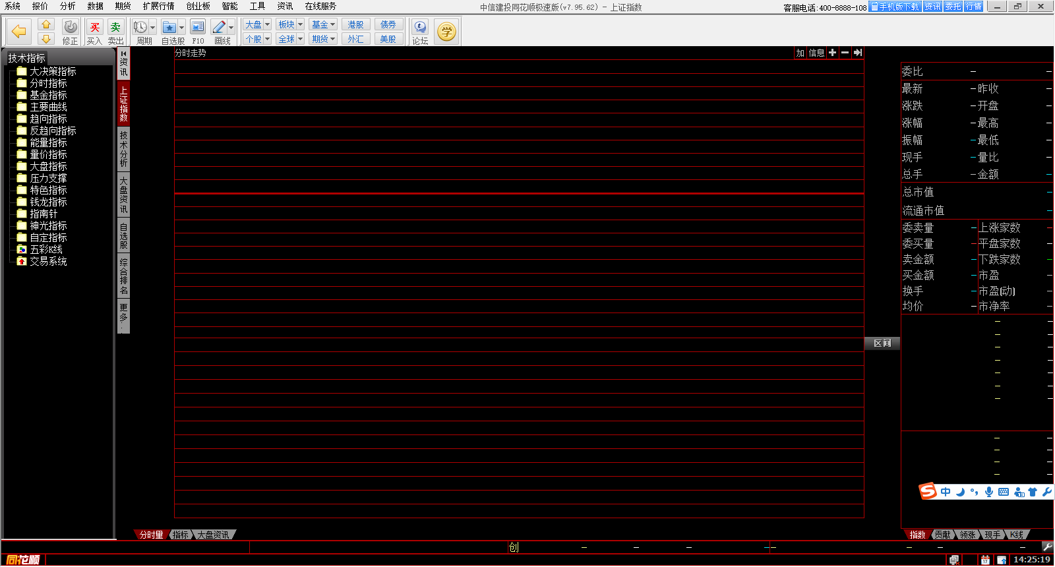Click the green 卖出 sell icon
Screen dimensions: 1055x567
point(115,27)
